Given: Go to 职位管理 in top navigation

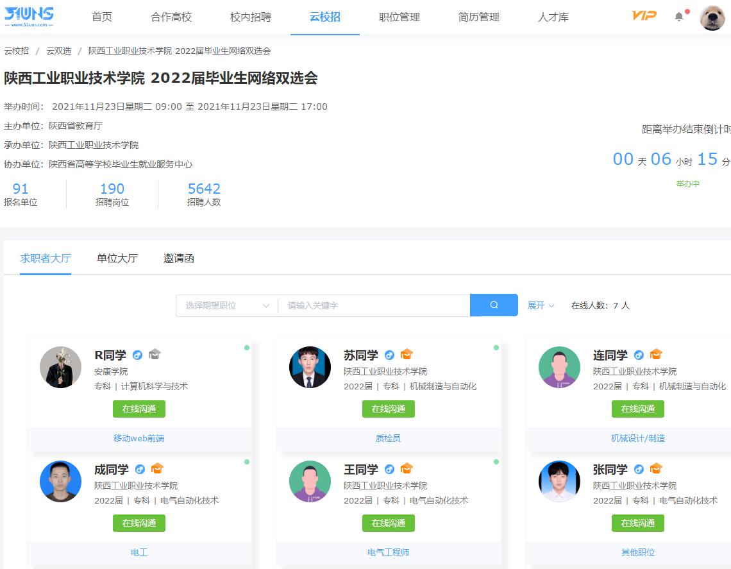Looking at the screenshot, I should [x=399, y=17].
